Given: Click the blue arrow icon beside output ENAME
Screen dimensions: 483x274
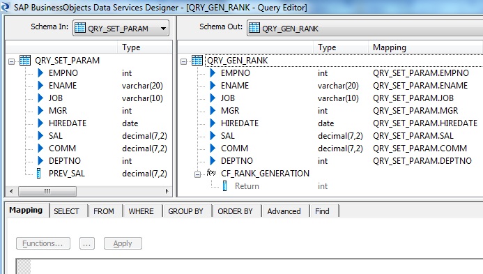Looking at the screenshot, I should coord(213,85).
